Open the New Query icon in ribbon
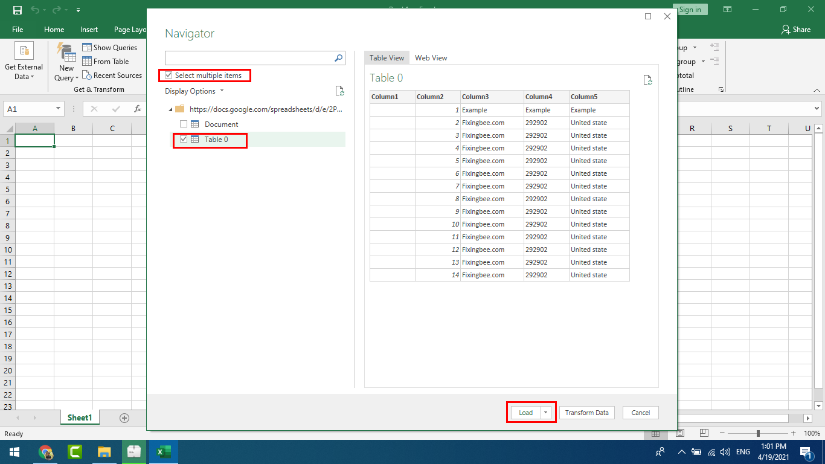The image size is (825, 464). pyautogui.click(x=66, y=53)
